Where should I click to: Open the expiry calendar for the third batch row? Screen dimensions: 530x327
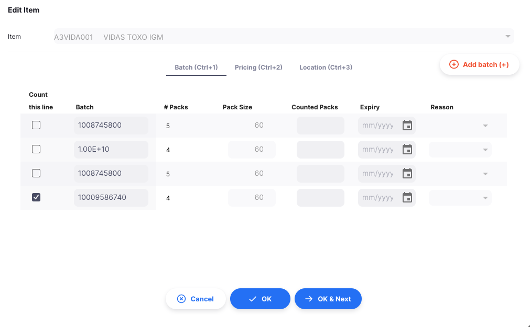pos(407,173)
